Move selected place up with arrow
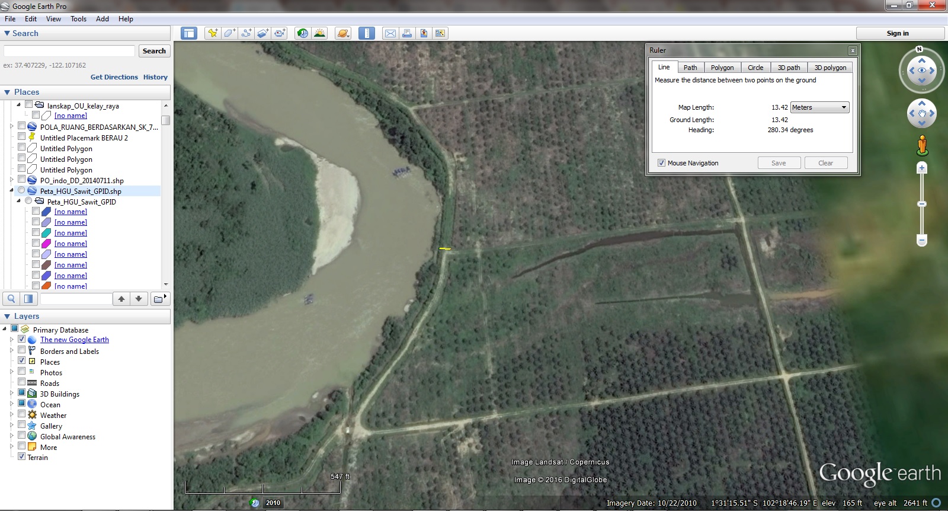 click(121, 299)
